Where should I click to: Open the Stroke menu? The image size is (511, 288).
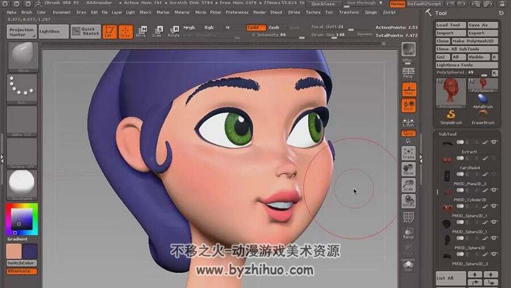(x=294, y=12)
